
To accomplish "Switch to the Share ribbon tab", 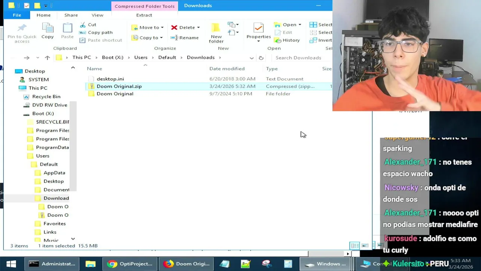I will [71, 15].
